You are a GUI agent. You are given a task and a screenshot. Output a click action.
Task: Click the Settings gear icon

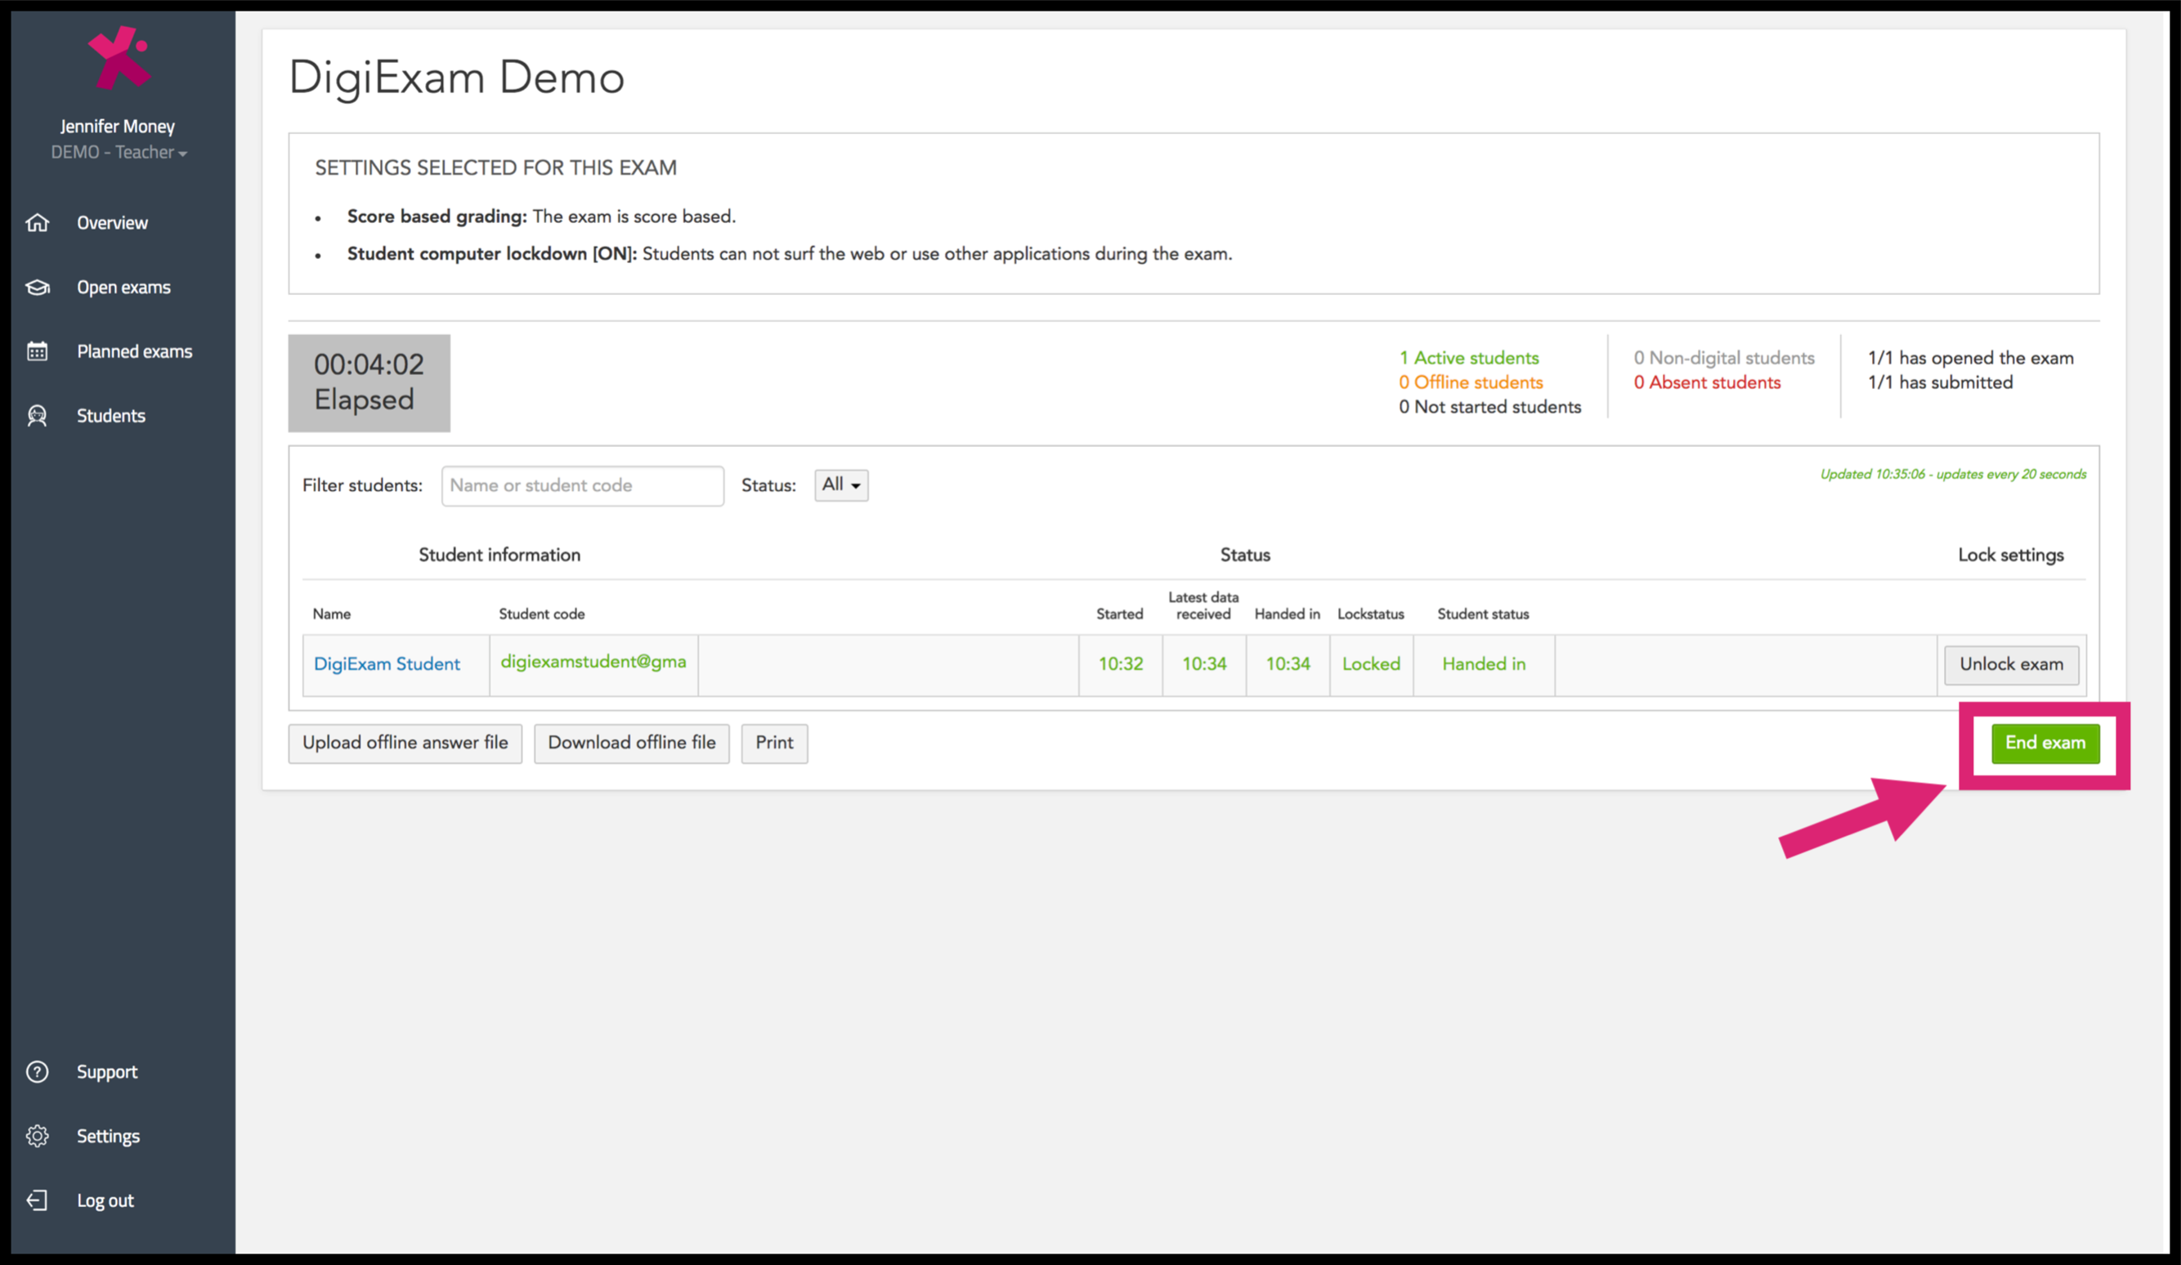click(38, 1136)
